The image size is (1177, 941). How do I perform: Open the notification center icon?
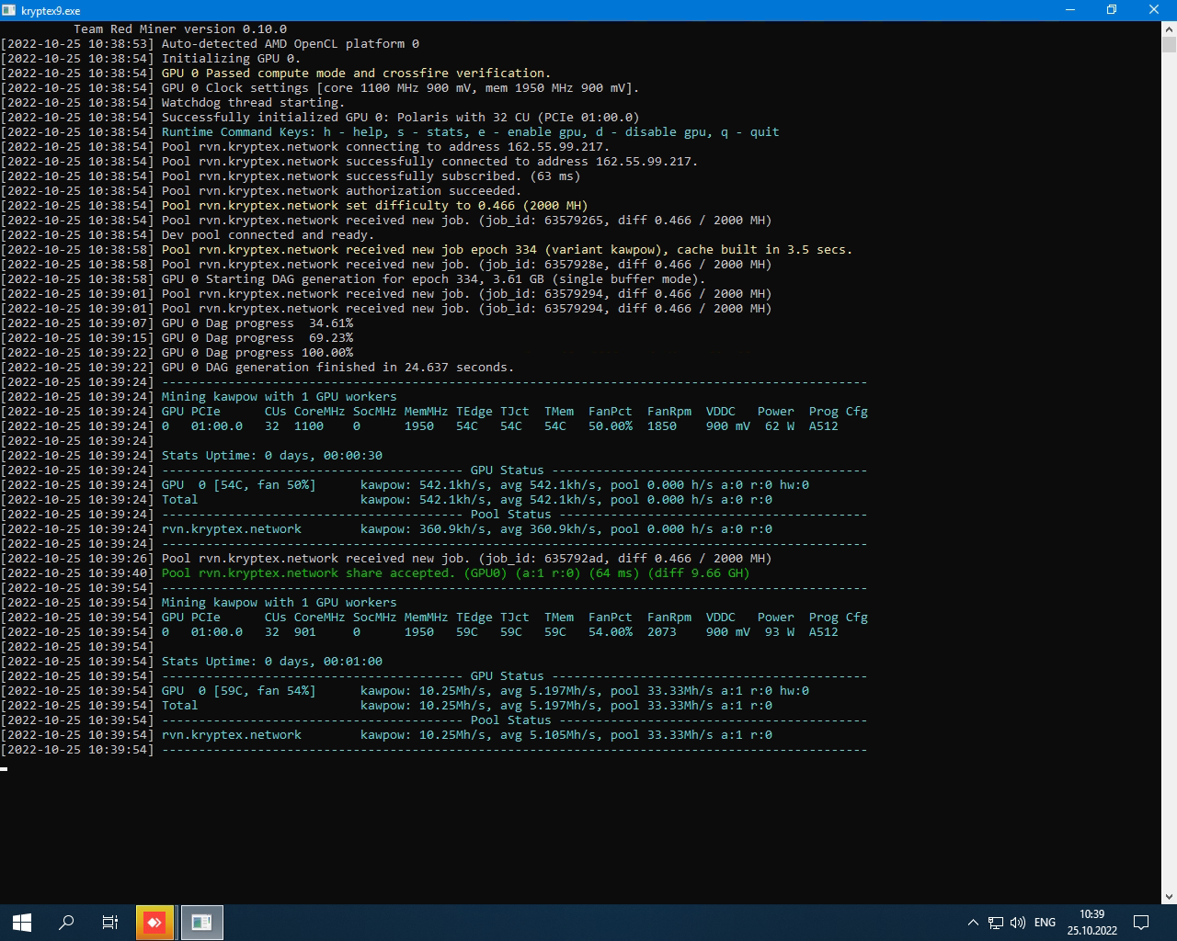1141,923
